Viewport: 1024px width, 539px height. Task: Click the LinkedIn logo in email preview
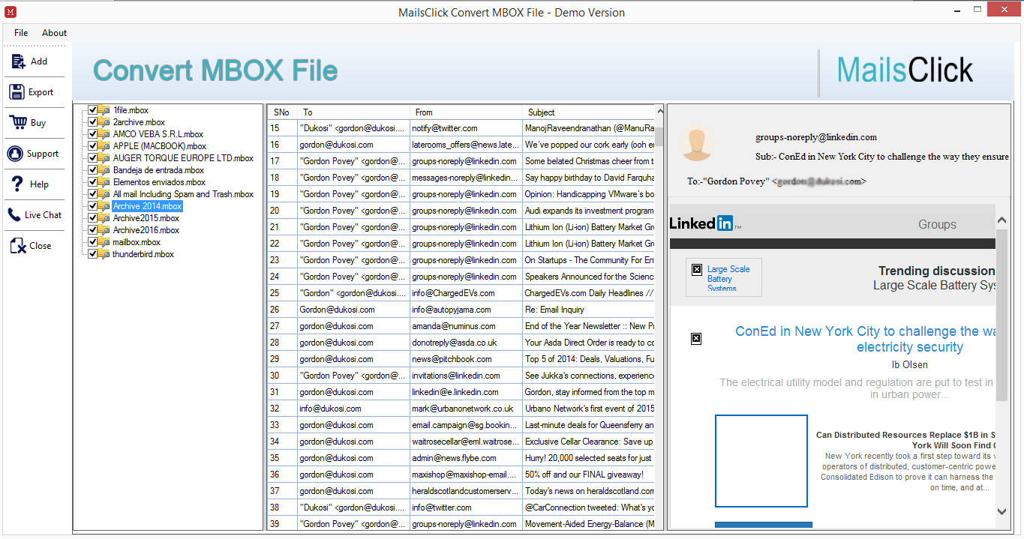coord(705,223)
